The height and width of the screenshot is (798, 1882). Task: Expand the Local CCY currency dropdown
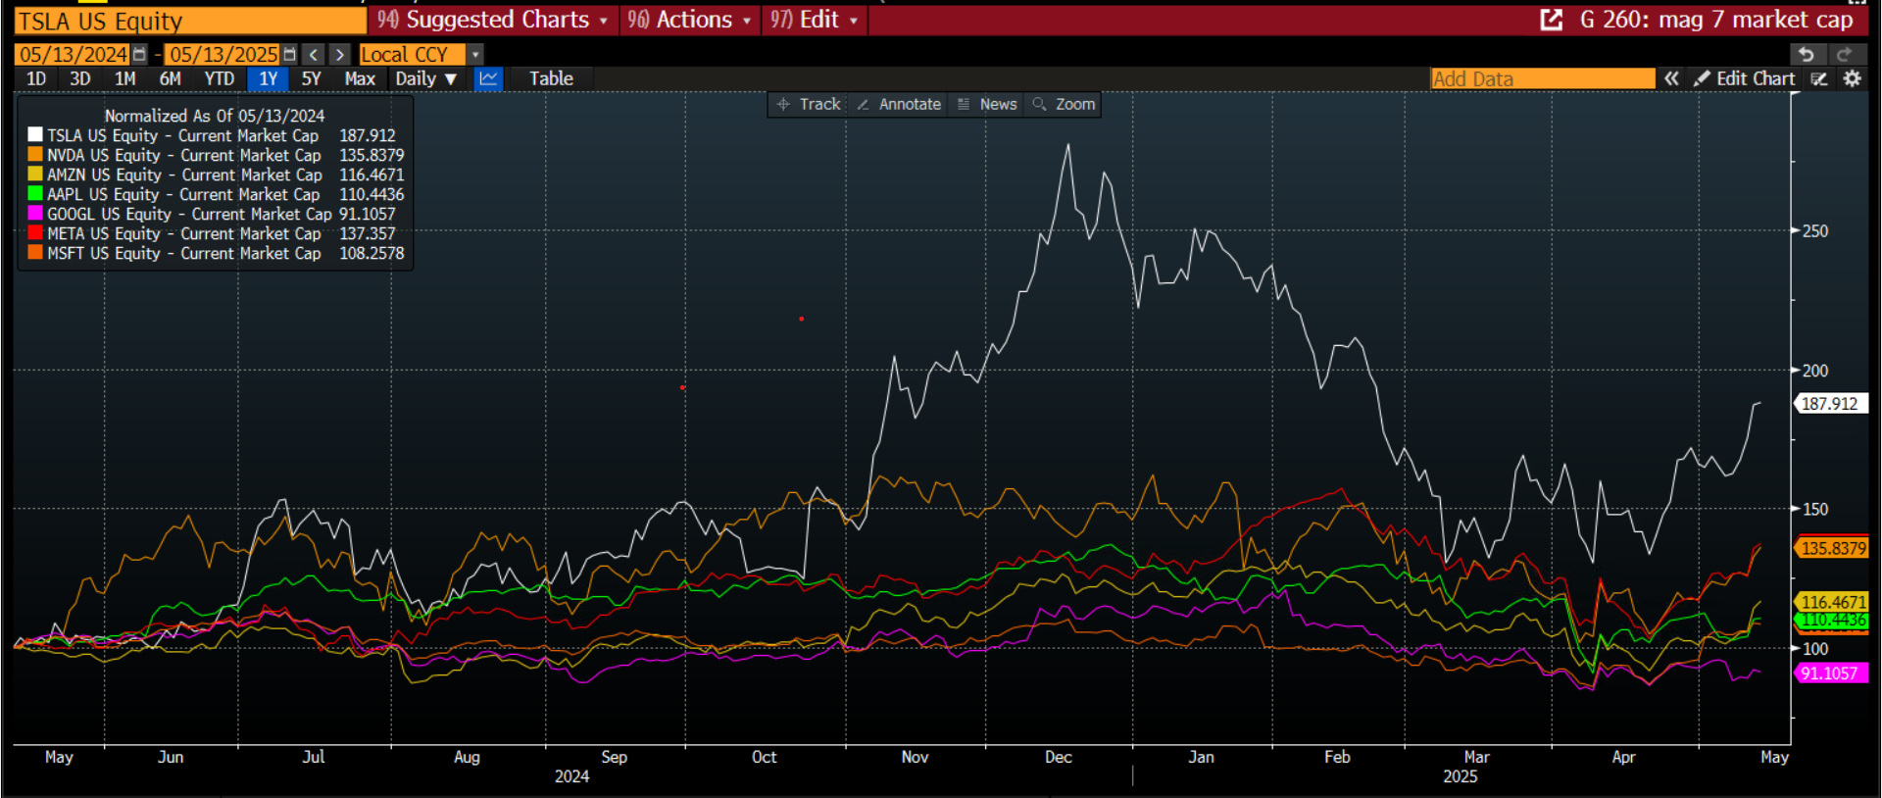[x=475, y=55]
